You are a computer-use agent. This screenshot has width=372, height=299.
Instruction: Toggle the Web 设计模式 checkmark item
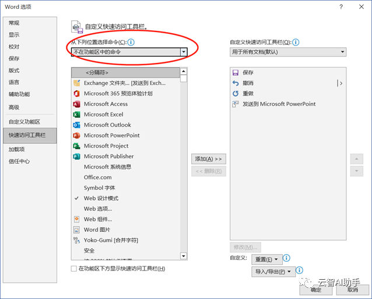(125, 198)
